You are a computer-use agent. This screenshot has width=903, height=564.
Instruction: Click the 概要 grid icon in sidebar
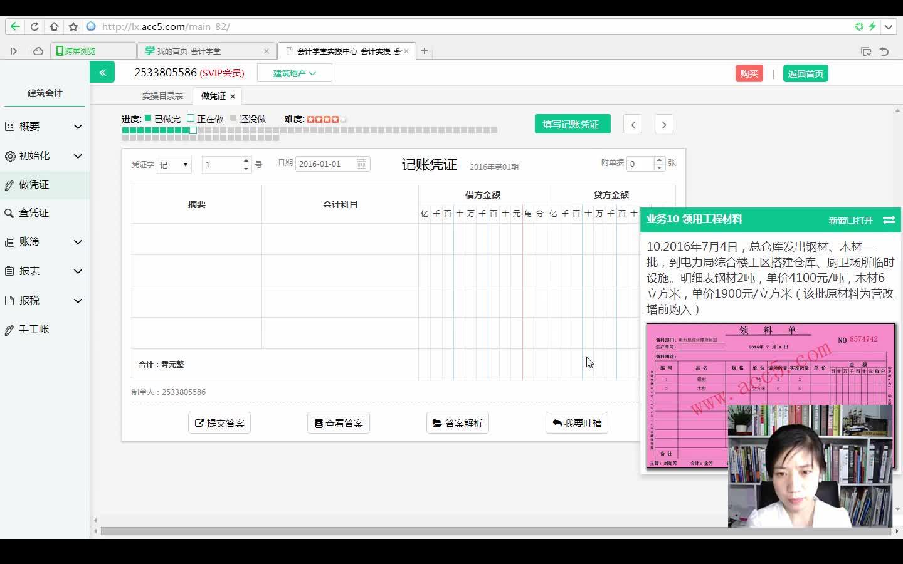tap(10, 126)
